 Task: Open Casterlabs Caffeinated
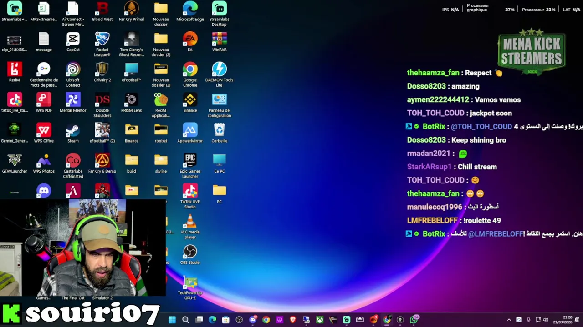tap(73, 166)
